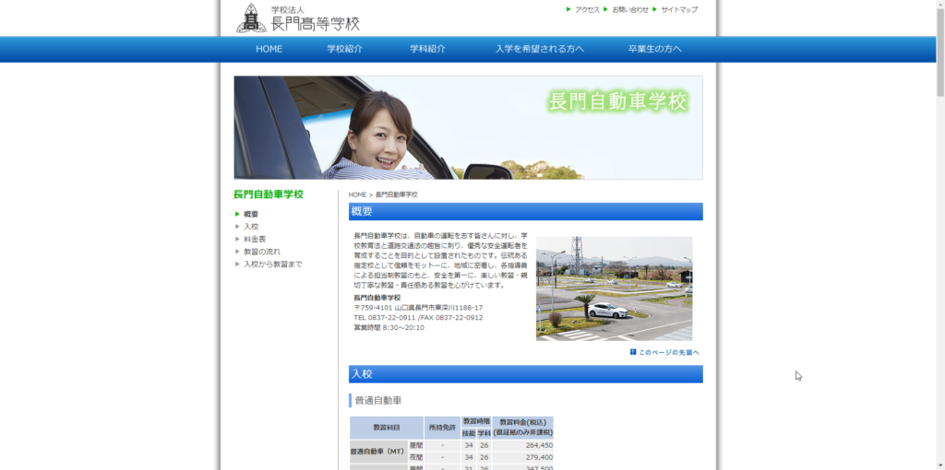Click the vertical scrollbar thumb
The image size is (945, 470).
(940, 53)
